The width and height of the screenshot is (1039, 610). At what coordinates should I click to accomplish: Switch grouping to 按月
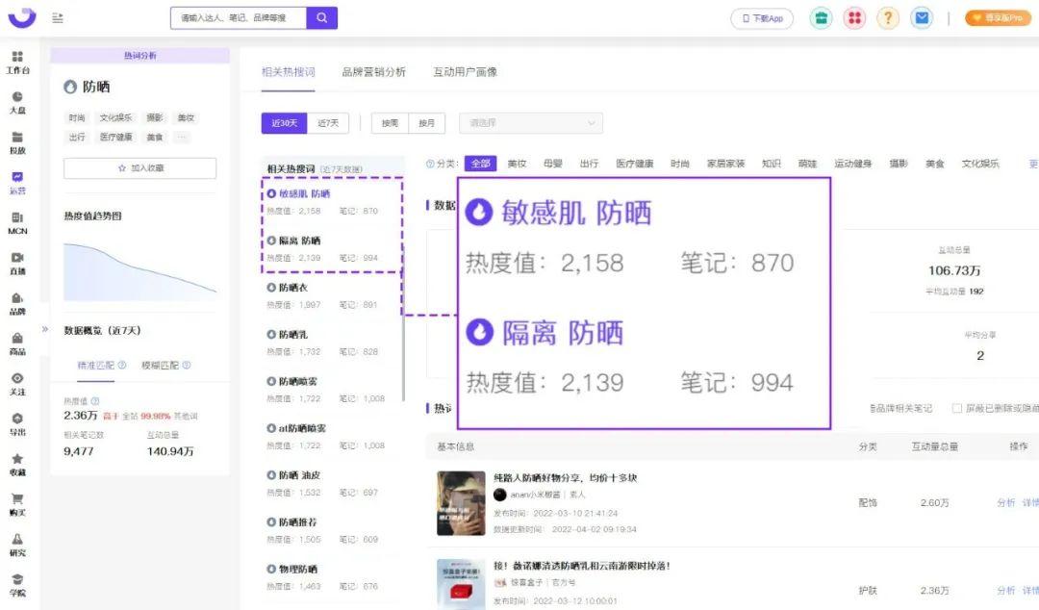(426, 123)
